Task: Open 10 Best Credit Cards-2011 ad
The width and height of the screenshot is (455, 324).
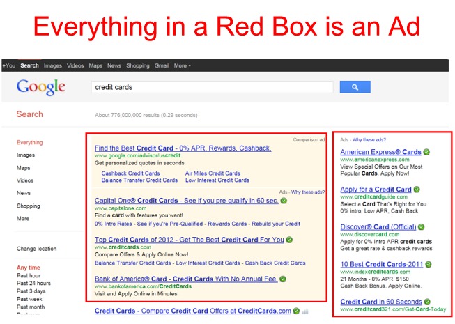Action: [x=382, y=265]
